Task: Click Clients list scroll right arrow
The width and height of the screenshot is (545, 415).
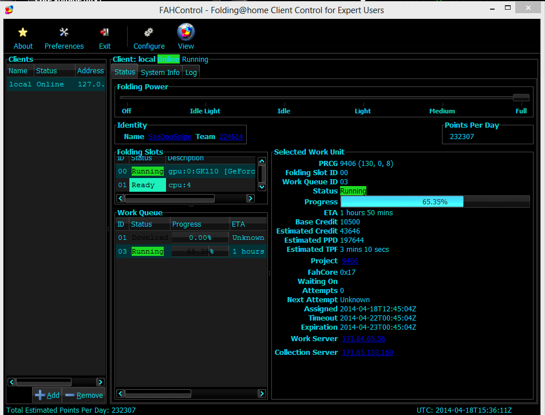Action: pos(100,382)
